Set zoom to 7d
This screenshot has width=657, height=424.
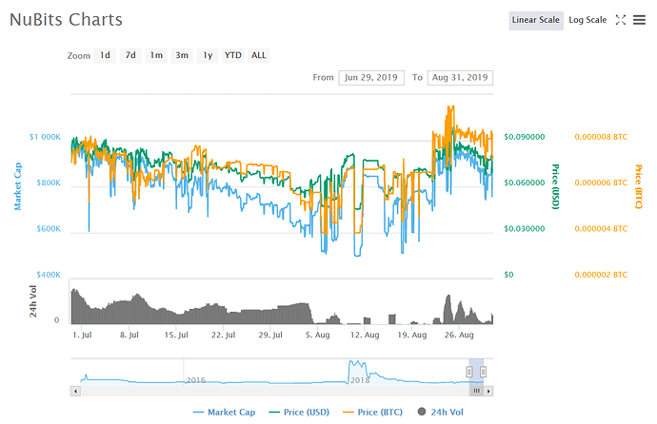click(130, 55)
